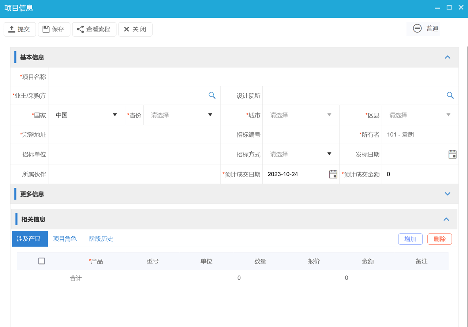The image size is (468, 327).
Task: Switch to the 项目角色 tab
Action: pyautogui.click(x=65, y=239)
